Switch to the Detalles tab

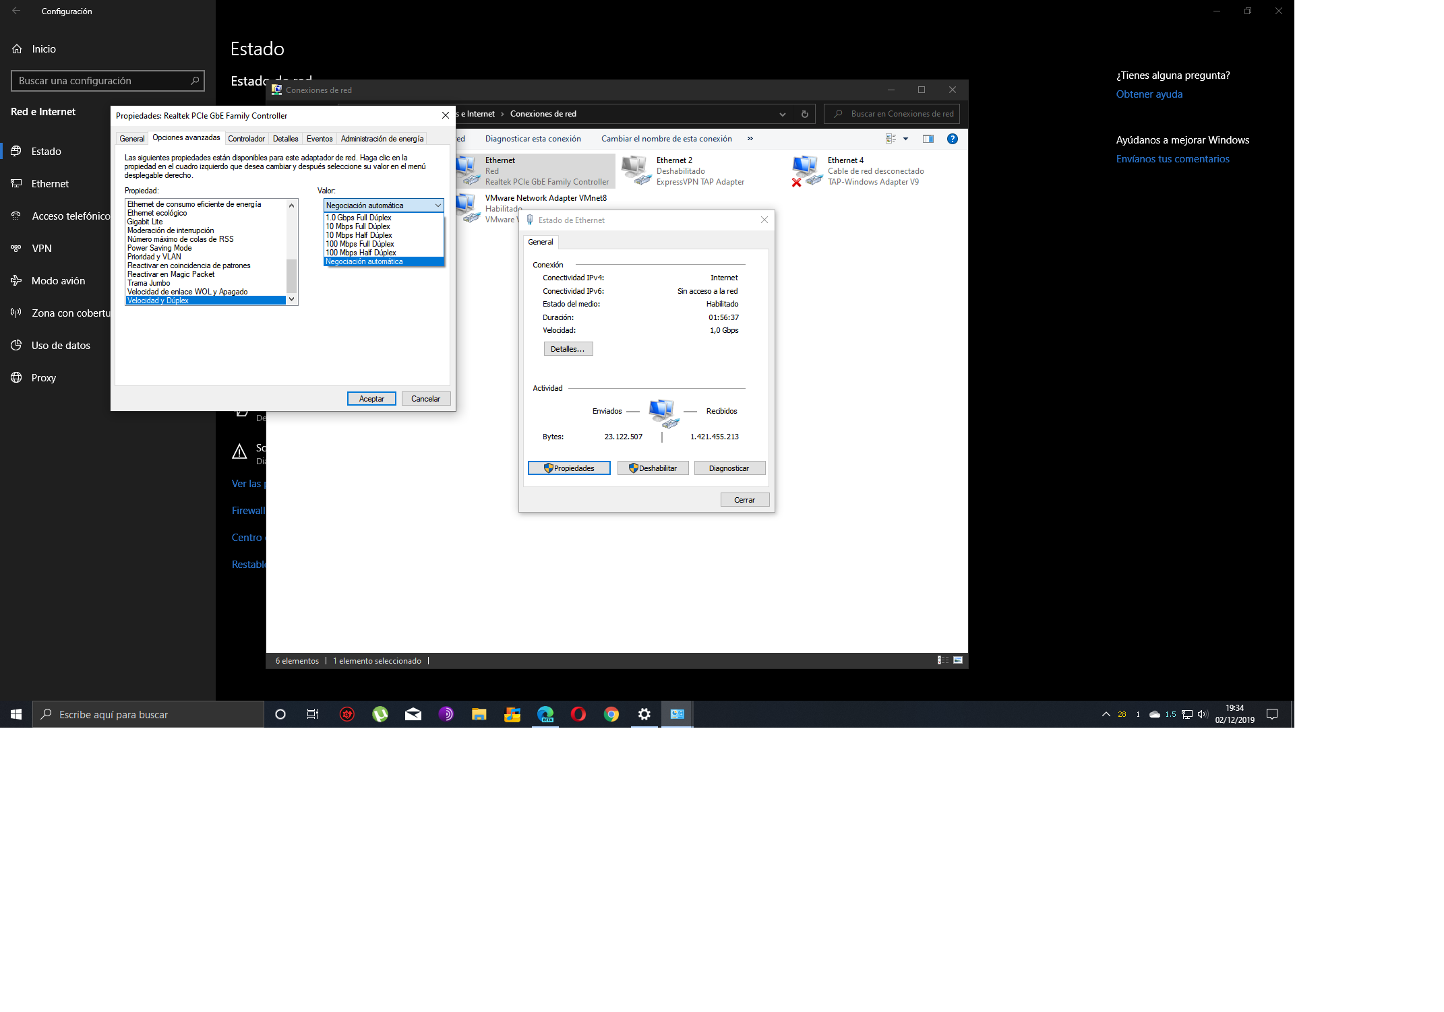click(x=286, y=139)
